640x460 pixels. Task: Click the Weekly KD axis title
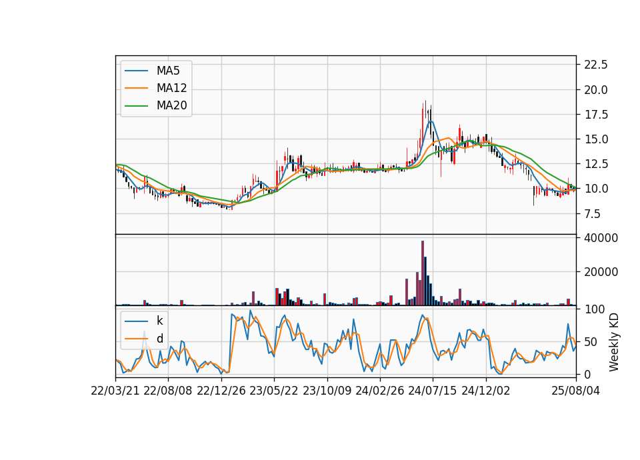614,343
